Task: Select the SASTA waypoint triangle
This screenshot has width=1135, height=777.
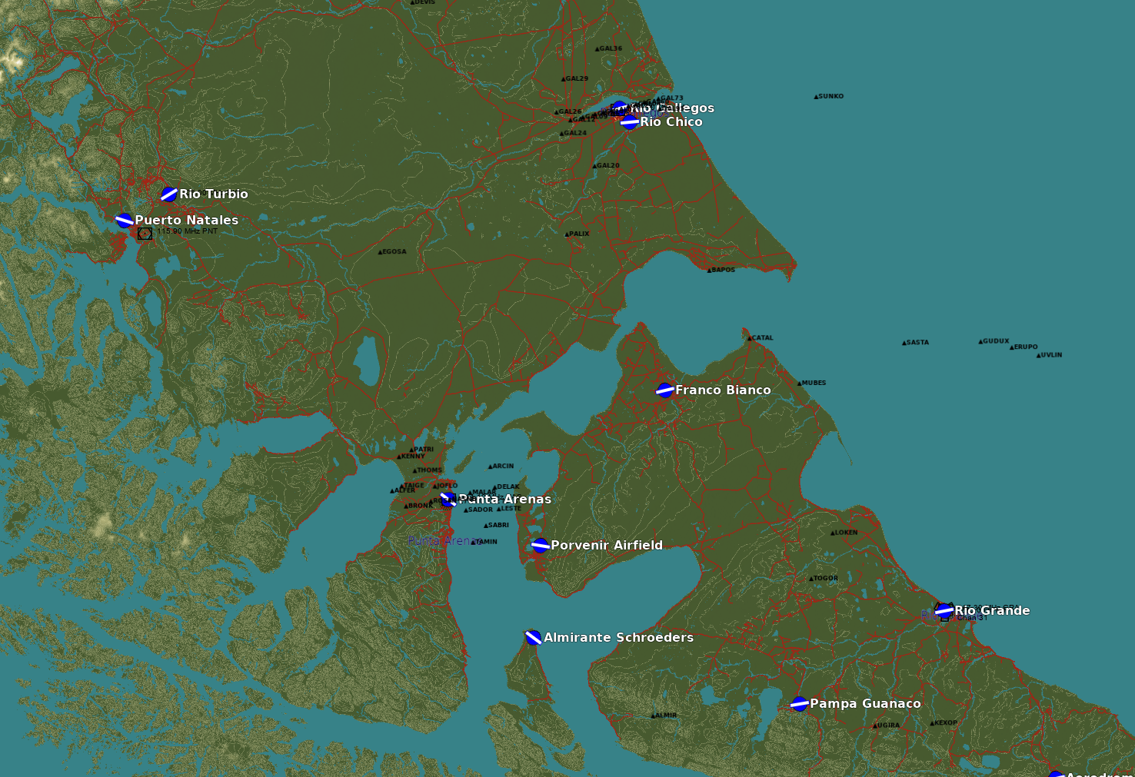Action: coord(904,343)
